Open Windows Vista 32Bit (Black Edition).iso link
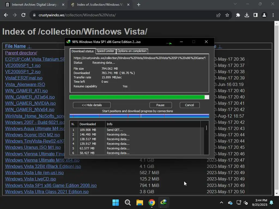Screen dimensions: 279x209 43,166
